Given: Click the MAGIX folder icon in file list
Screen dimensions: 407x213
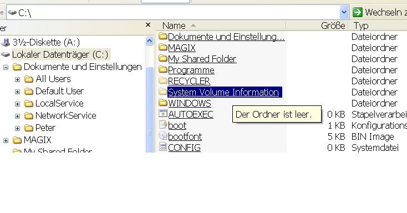Looking at the screenshot, I should tap(163, 48).
